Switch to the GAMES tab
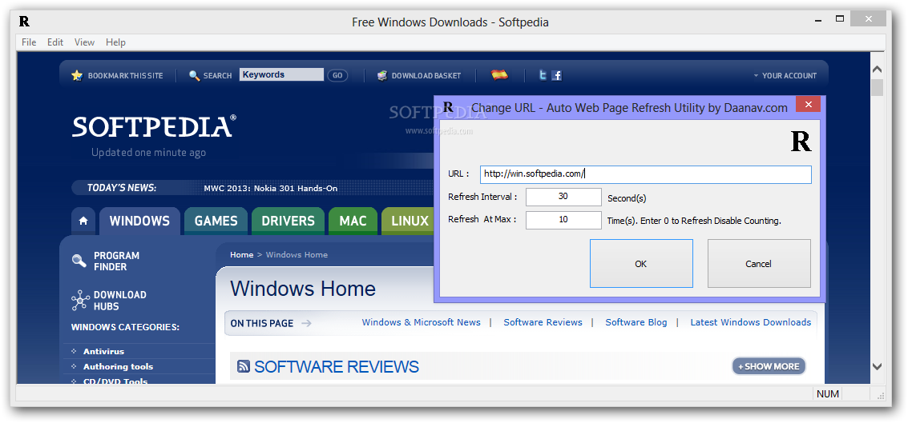 coord(216,221)
